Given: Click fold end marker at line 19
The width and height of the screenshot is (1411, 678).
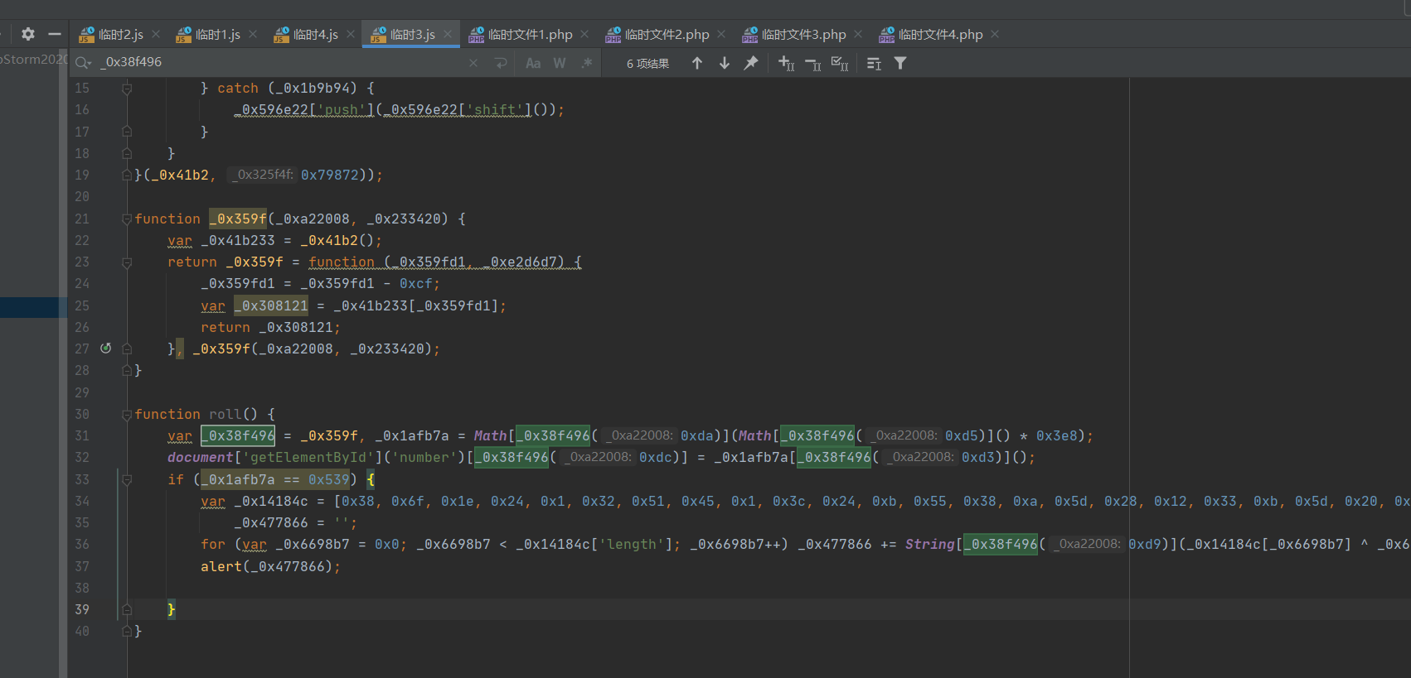Looking at the screenshot, I should click(127, 175).
